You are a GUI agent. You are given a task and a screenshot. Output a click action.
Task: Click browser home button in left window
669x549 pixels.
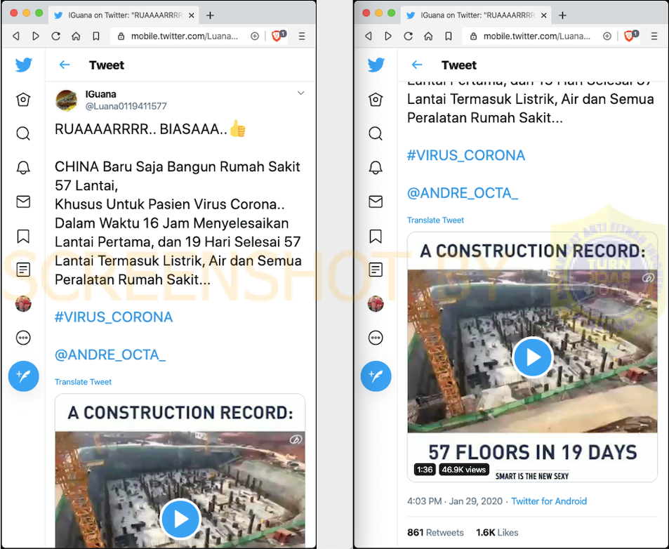click(76, 37)
